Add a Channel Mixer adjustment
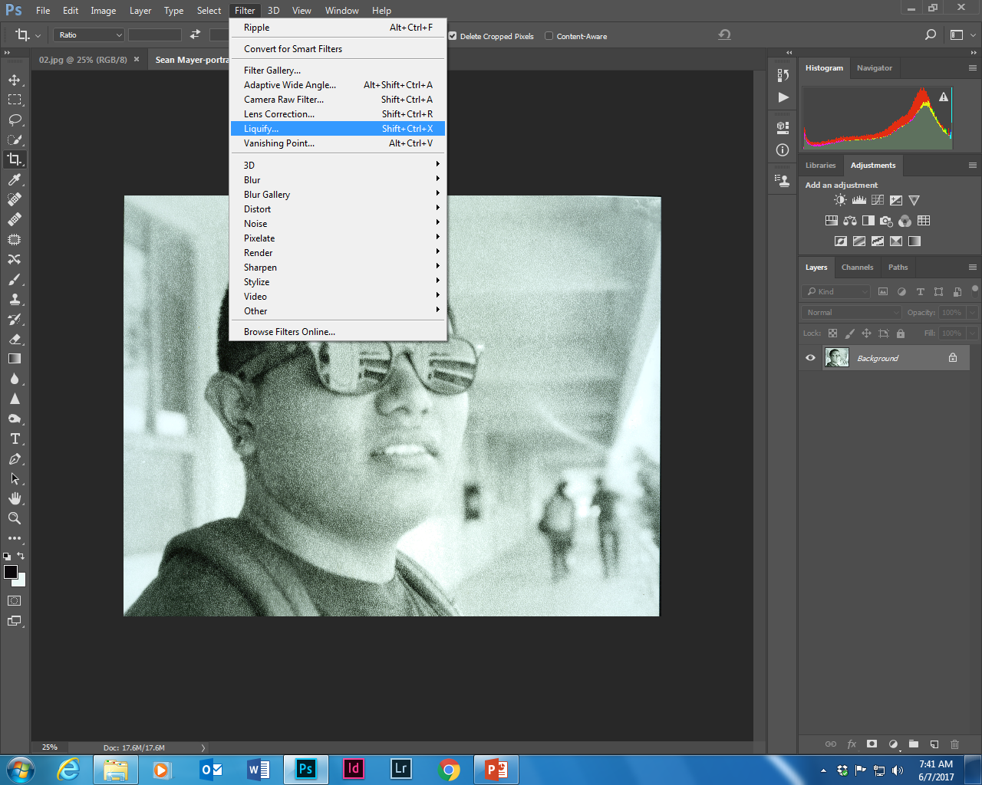This screenshot has width=982, height=785. [905, 221]
